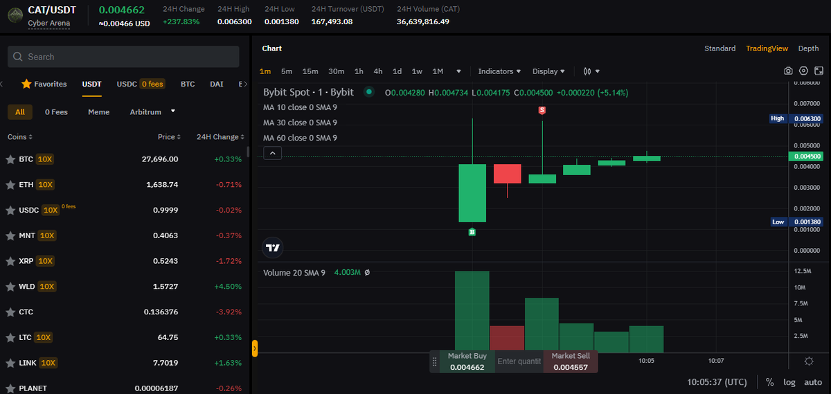The height and width of the screenshot is (394, 831).
Task: Sort the list by Coins column
Action: pyautogui.click(x=20, y=137)
